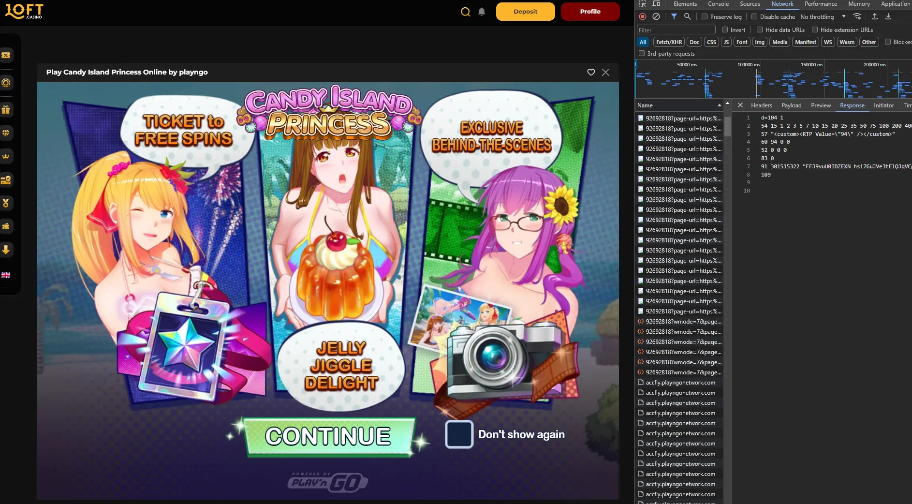Click the 1OFT Casino logo
The height and width of the screenshot is (504, 912).
[x=24, y=11]
